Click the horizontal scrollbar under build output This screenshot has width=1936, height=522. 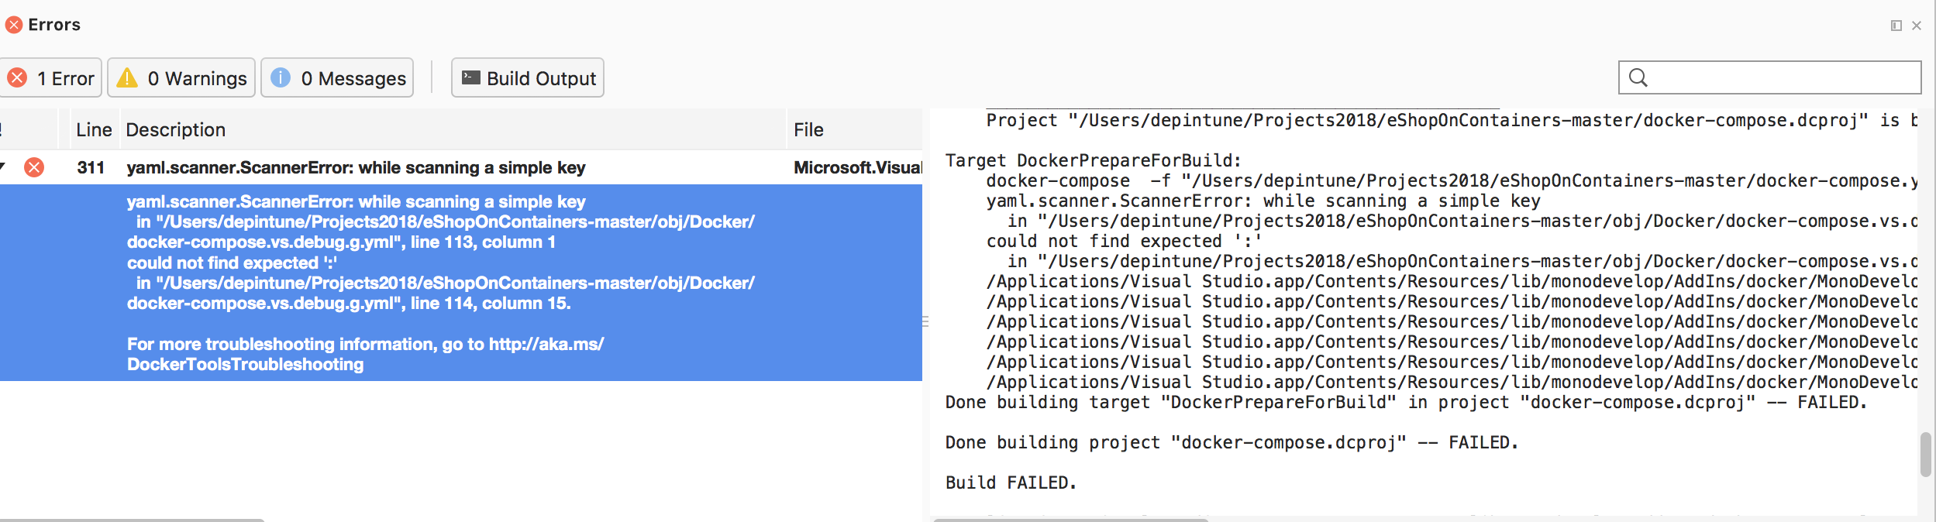1071,520
